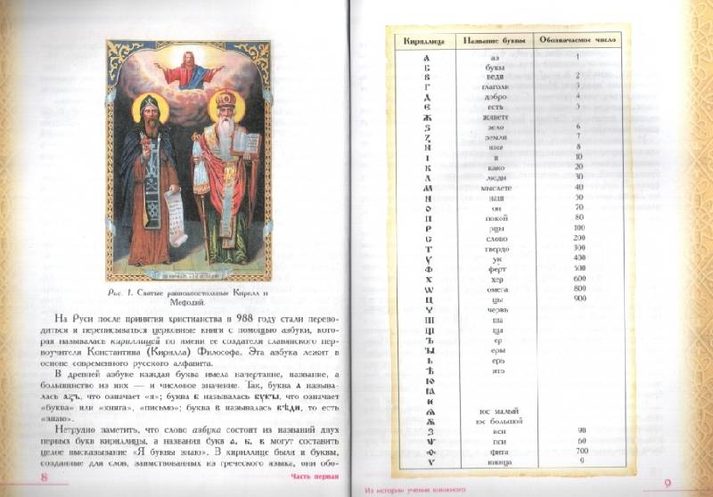Click the letter name "фита" in the table
Screen dimensions: 713x497
click(499, 452)
